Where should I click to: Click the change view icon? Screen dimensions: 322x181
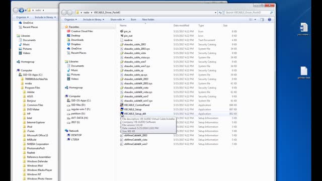[251, 20]
